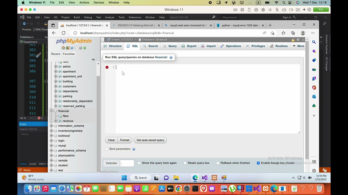
Task: Open Edge profile avatar
Action: click(303, 33)
